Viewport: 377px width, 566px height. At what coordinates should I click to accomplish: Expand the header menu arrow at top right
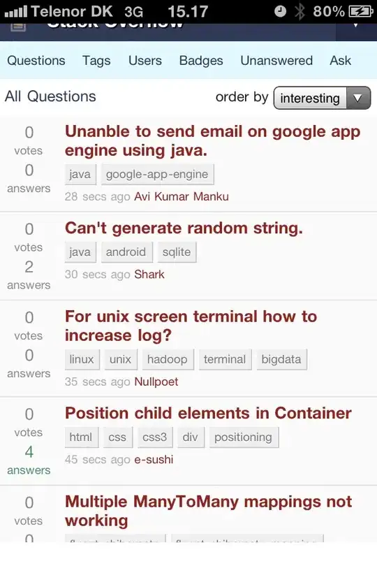(x=356, y=26)
